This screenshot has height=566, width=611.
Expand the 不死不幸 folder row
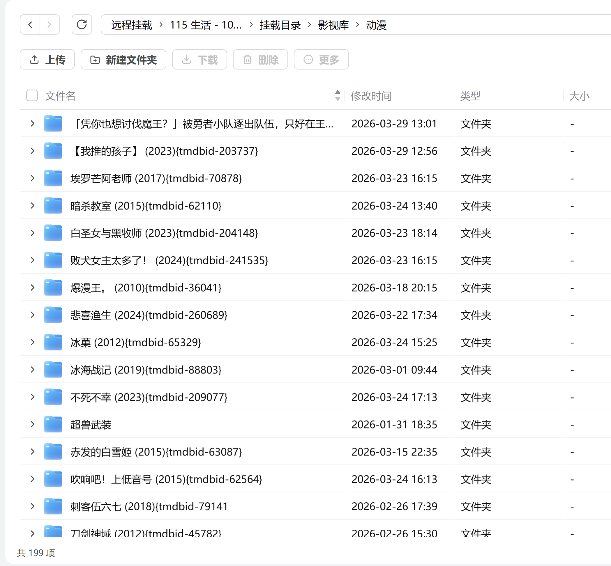33,397
